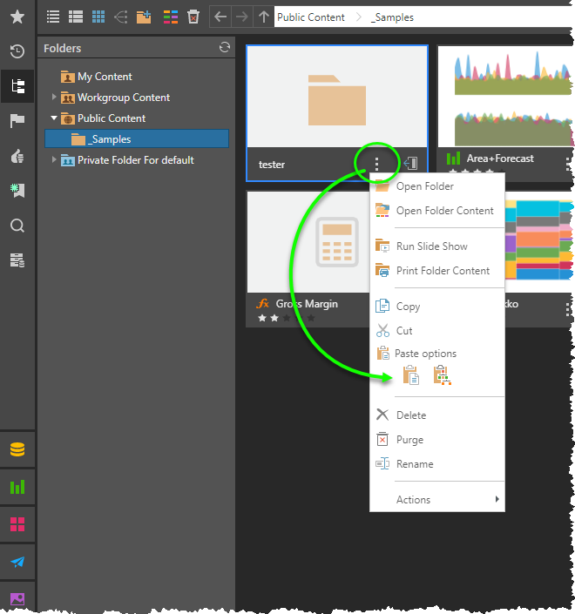575x614 pixels.
Task: Choose Run Slide Show from context menu
Action: (431, 246)
